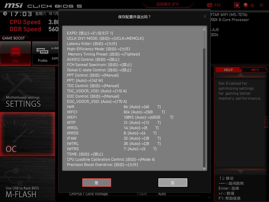Switch to the HELP tab

pos(228,70)
